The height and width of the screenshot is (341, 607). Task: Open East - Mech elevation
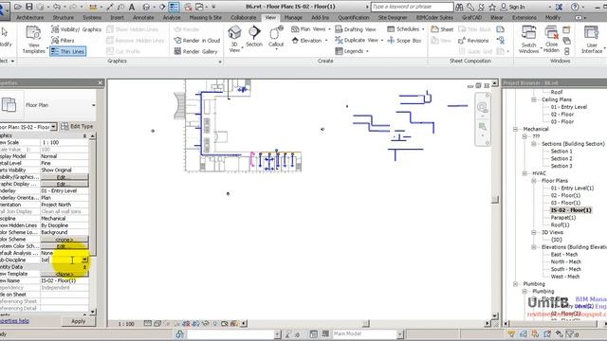[564, 255]
